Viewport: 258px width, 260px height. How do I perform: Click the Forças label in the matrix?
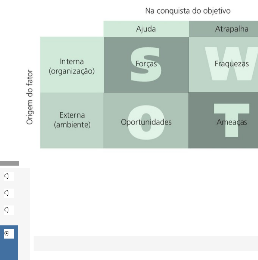(146, 64)
